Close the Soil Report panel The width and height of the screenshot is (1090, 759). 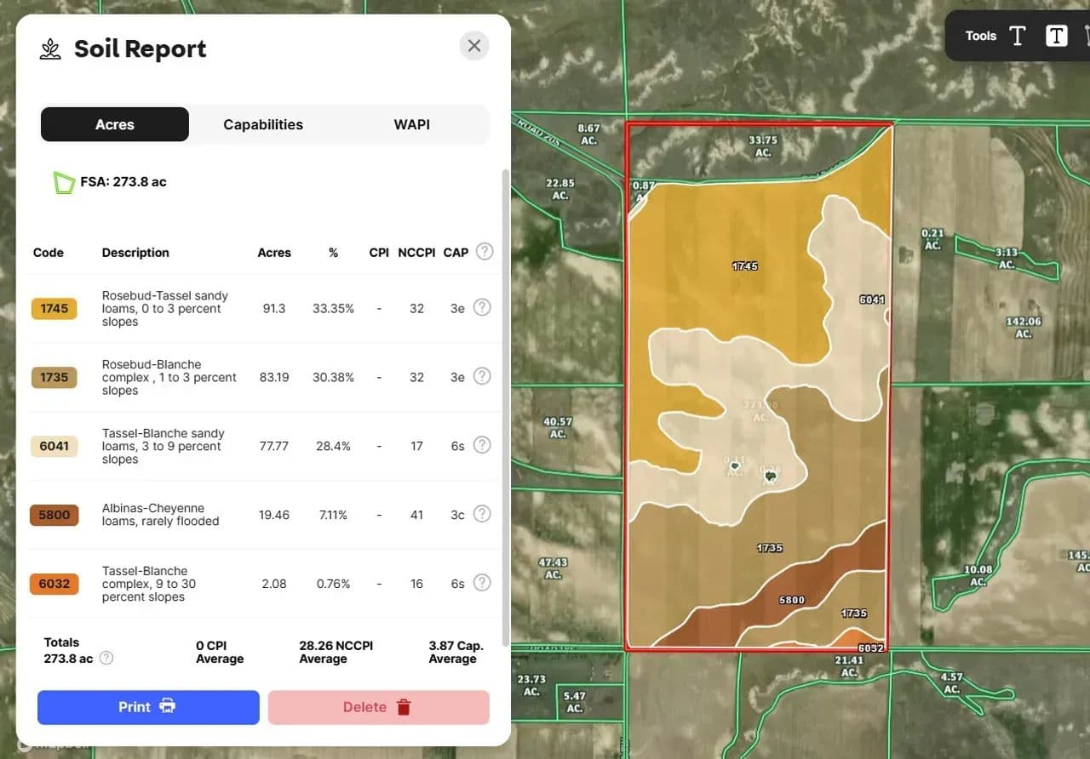pyautogui.click(x=474, y=46)
